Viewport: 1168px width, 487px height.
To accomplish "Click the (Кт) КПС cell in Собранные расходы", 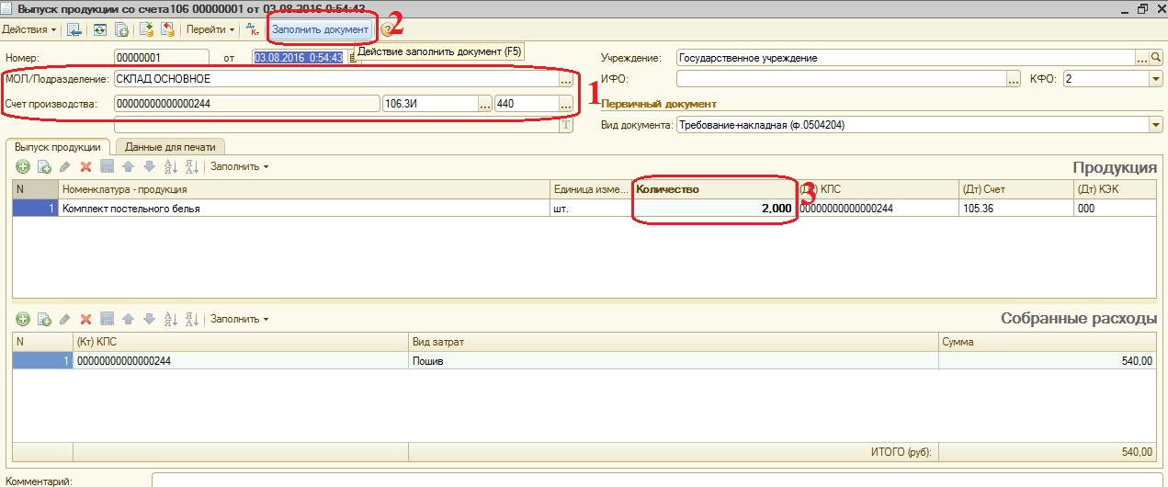I will click(x=241, y=361).
